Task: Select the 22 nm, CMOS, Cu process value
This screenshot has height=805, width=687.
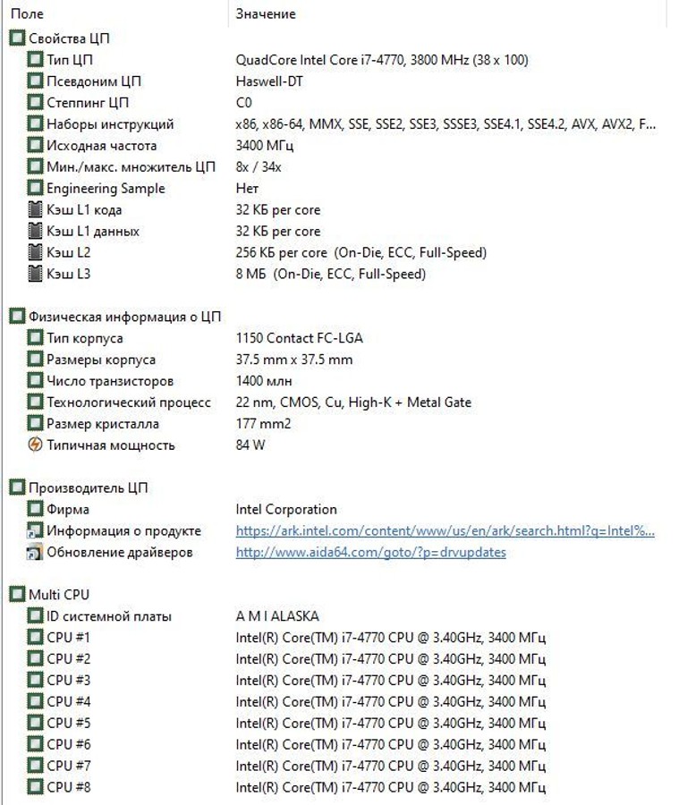Action: pyautogui.click(x=353, y=402)
